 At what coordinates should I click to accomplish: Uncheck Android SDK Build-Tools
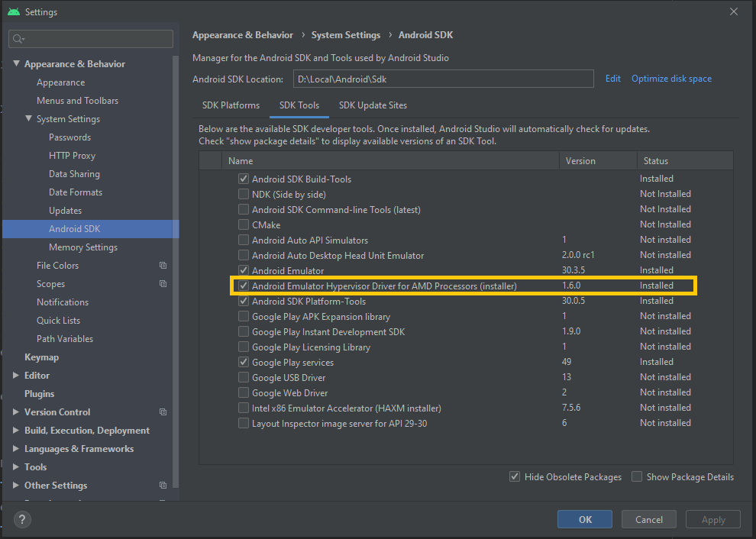(244, 179)
